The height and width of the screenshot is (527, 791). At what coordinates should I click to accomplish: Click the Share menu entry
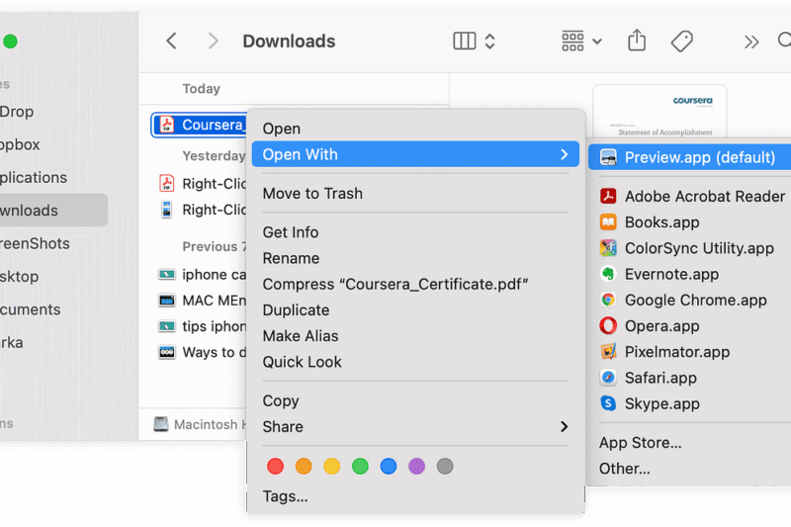[x=415, y=427]
